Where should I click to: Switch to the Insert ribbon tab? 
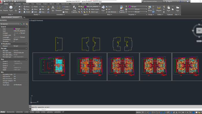pos(12,4)
